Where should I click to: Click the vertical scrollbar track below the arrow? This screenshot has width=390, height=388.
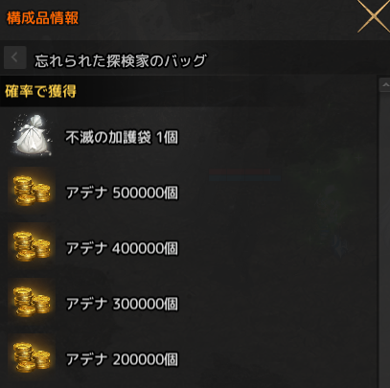click(x=384, y=240)
